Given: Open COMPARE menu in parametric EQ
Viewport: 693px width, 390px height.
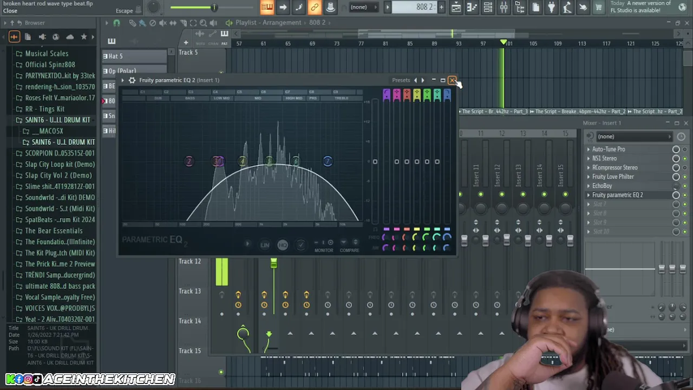Looking at the screenshot, I should click(x=349, y=250).
